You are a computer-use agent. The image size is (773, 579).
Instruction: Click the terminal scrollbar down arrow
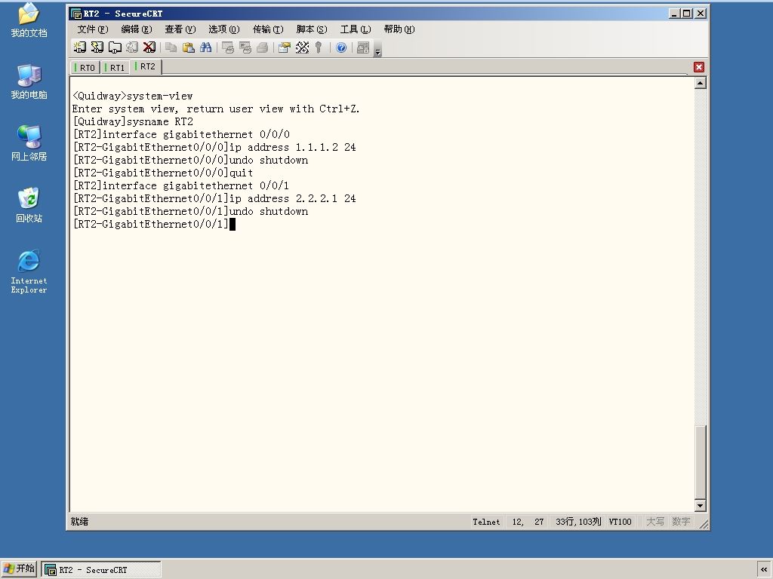coord(700,505)
